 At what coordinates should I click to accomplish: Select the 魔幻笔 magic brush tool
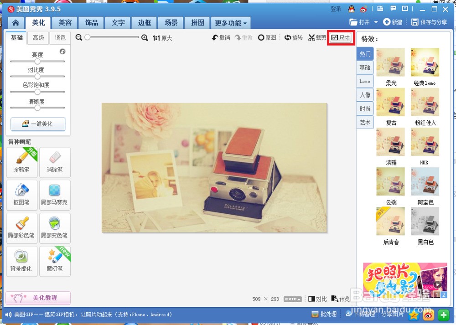click(x=55, y=261)
